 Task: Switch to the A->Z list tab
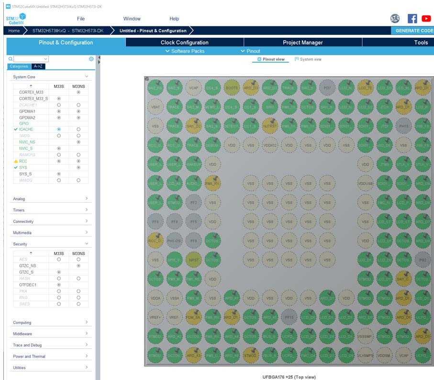(38, 66)
